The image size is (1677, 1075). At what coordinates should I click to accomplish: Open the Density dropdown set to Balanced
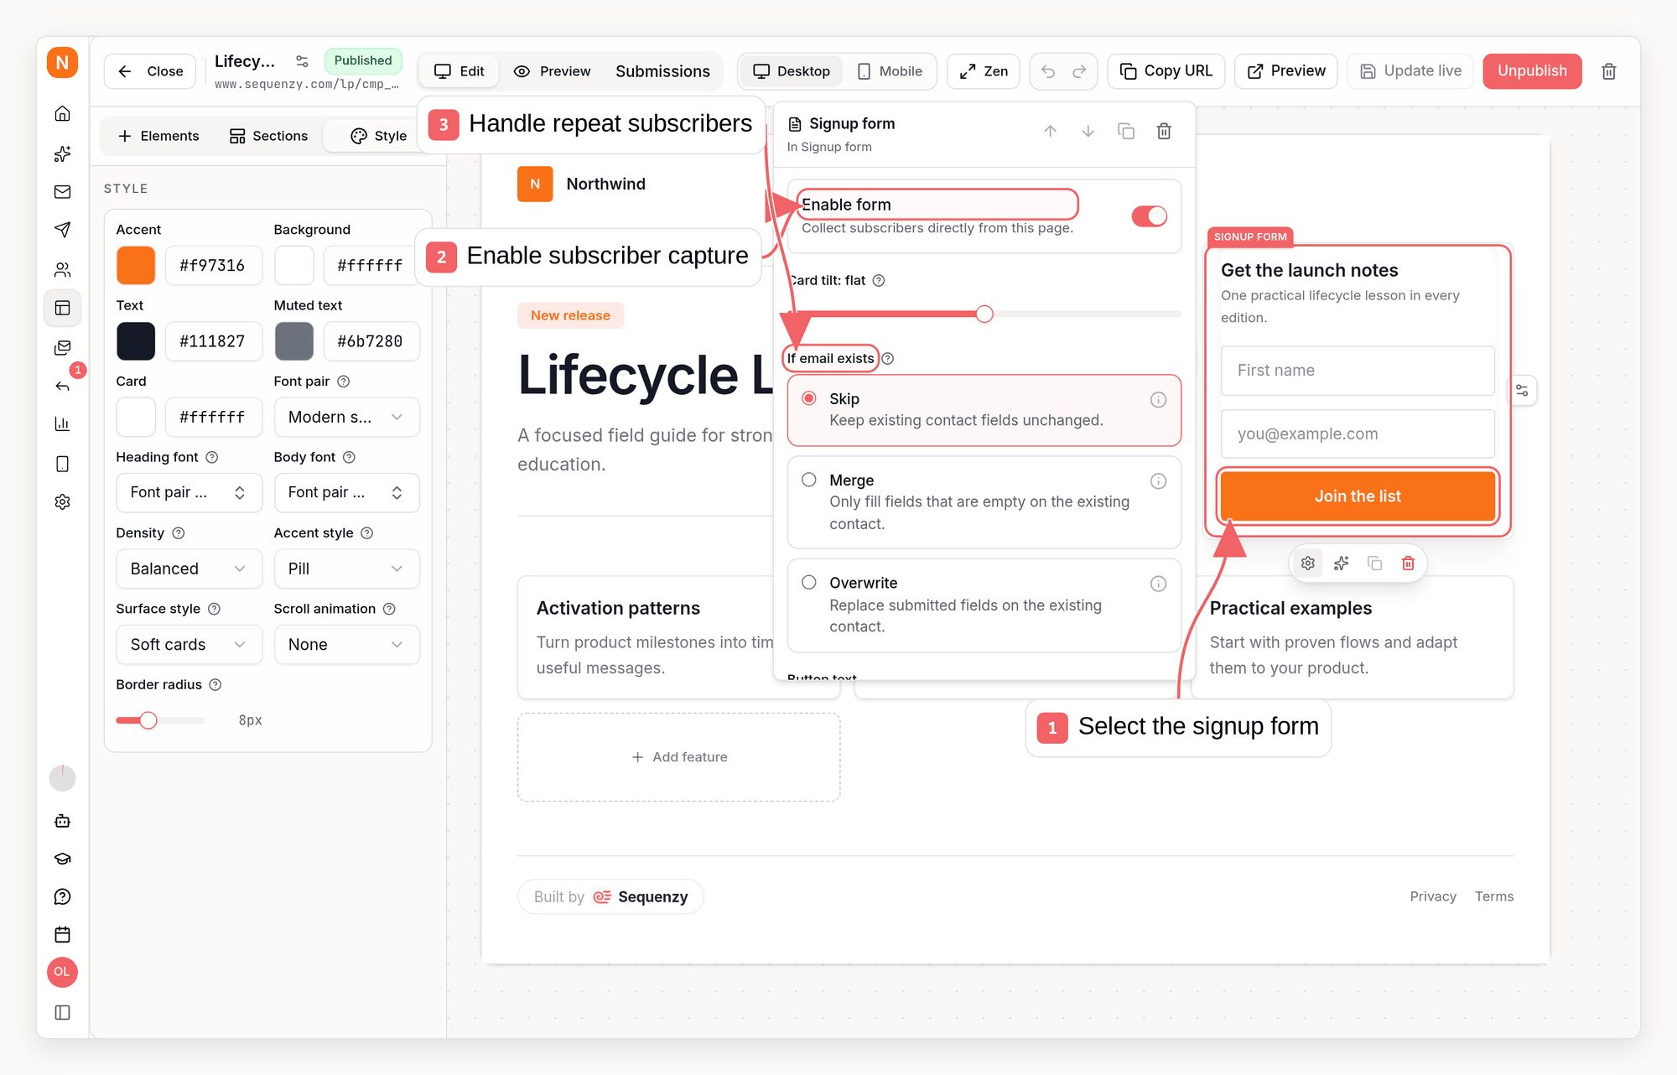[189, 569]
